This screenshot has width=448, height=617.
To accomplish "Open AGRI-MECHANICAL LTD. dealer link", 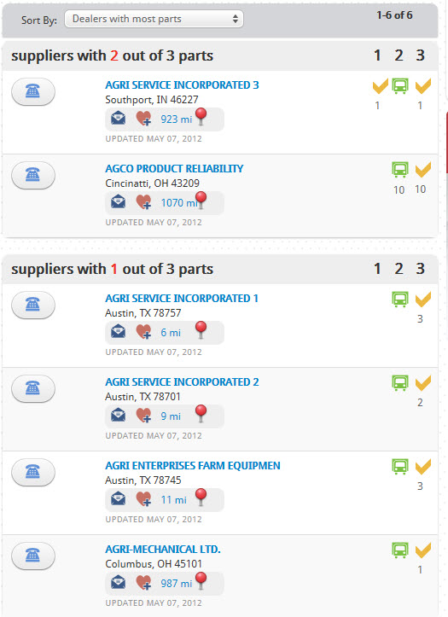I will pyautogui.click(x=163, y=550).
